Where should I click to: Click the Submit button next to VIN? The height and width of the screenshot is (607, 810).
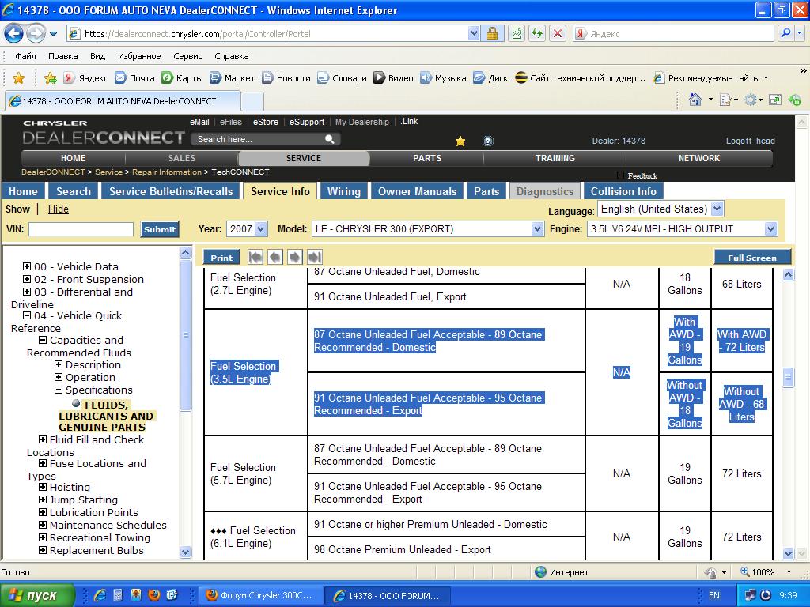tap(160, 230)
